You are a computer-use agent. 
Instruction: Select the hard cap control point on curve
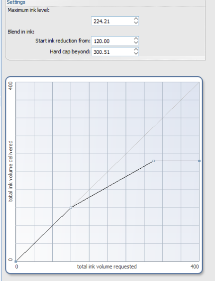click(153, 161)
